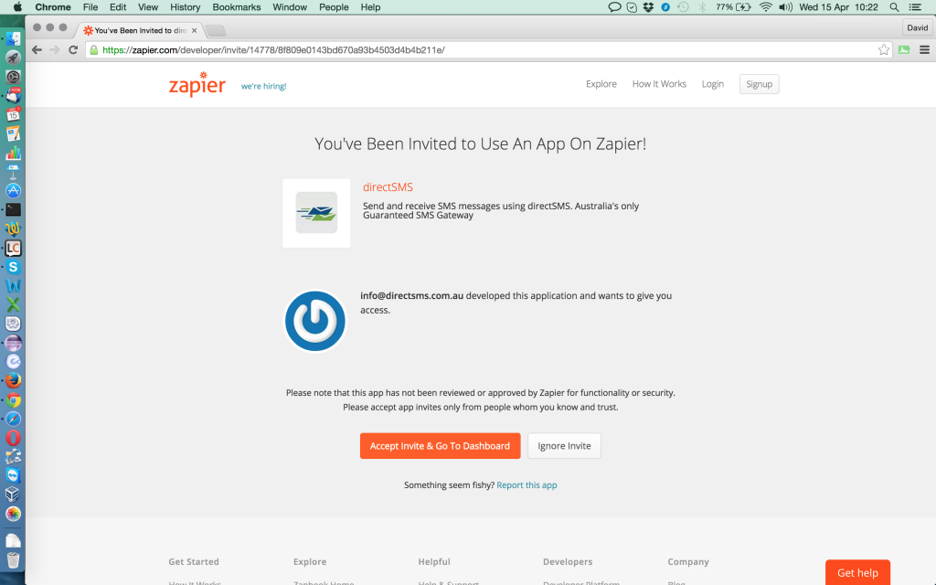Click the Signup button
This screenshot has height=585, width=936.
coord(759,84)
